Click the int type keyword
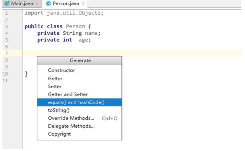245x151 pixels. point(68,40)
